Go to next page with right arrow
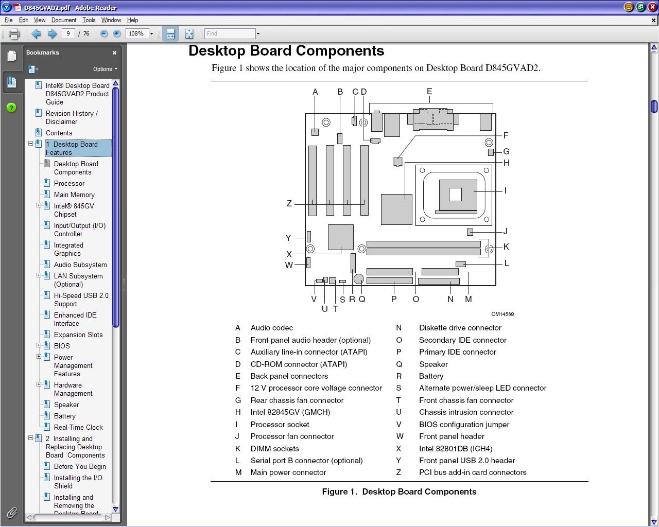The image size is (659, 527). 52,33
